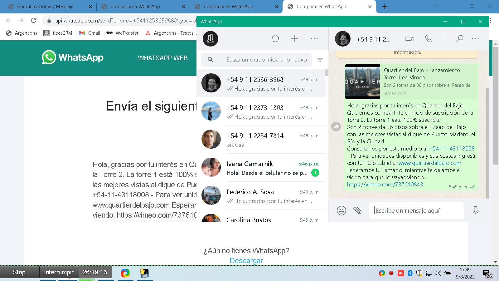Open Bluetooth tray icon
The height and width of the screenshot is (281, 499).
click(x=410, y=273)
